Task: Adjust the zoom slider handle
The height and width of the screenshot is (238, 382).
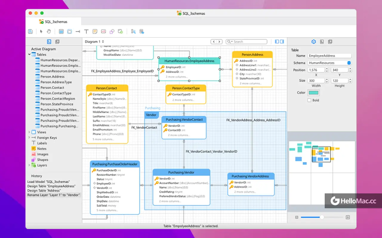Action: pyautogui.click(x=322, y=217)
